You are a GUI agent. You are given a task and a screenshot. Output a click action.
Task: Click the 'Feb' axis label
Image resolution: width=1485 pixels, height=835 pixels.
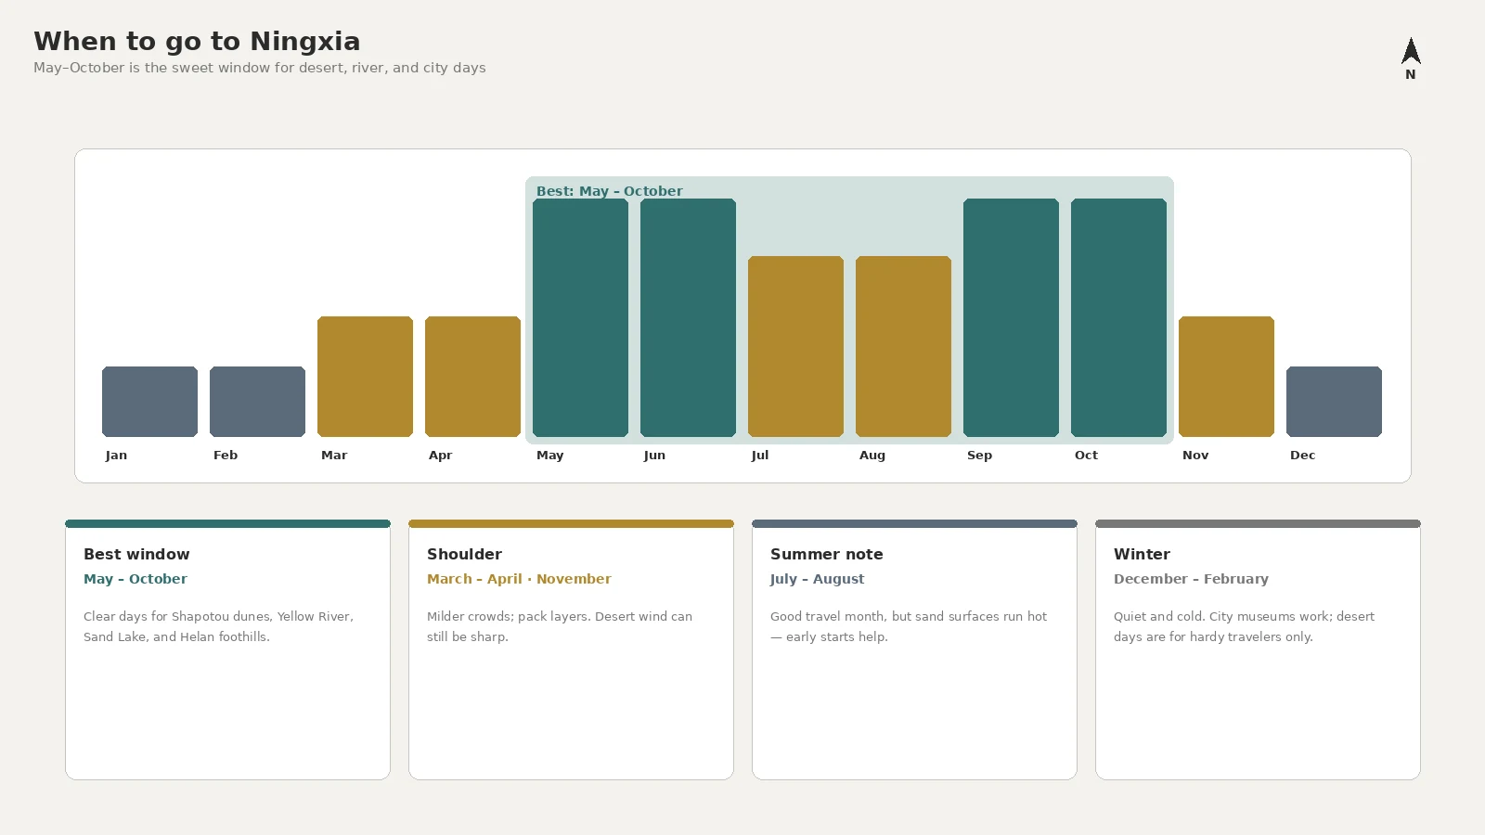226,456
